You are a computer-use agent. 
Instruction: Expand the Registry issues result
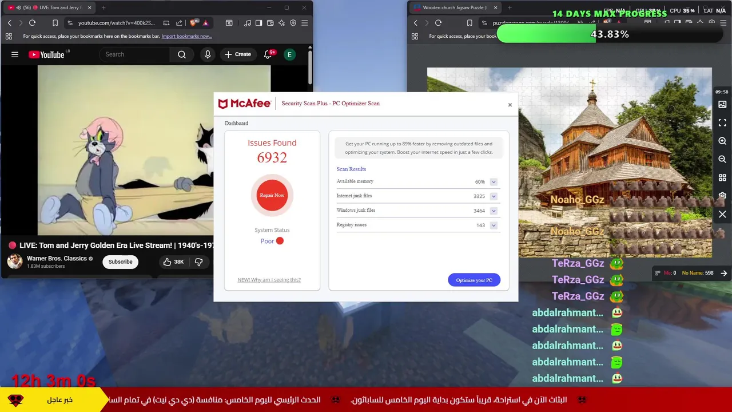[494, 225]
